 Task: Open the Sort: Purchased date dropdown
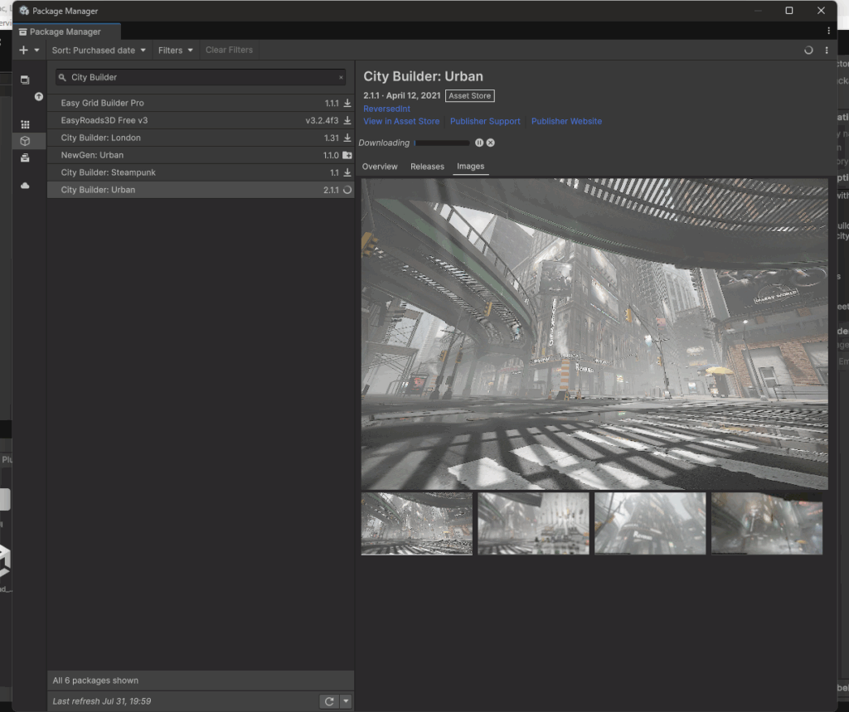99,50
